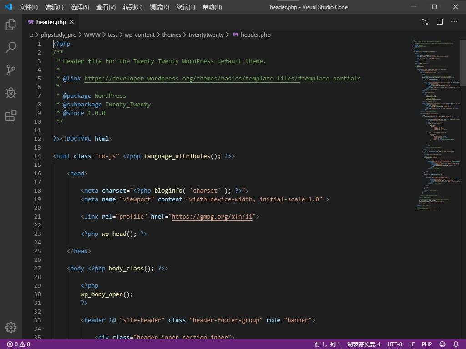Open the Search view

point(10,47)
